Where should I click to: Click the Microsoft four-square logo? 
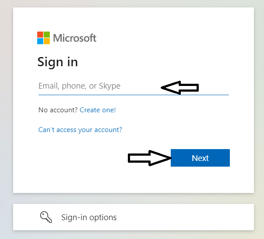coord(43,38)
